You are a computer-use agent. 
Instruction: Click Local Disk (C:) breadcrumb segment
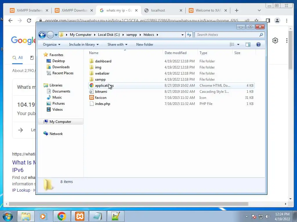tap(109, 35)
